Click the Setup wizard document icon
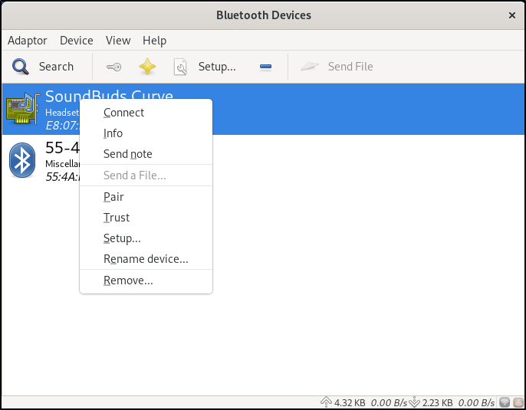 (181, 67)
